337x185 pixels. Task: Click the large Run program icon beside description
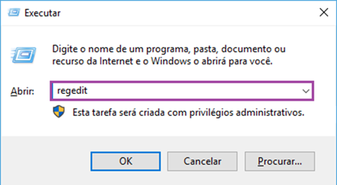23,55
